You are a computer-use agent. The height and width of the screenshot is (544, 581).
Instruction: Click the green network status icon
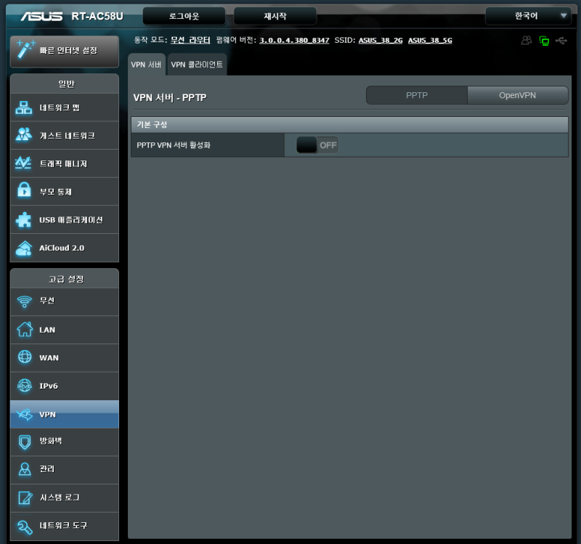[x=544, y=41]
